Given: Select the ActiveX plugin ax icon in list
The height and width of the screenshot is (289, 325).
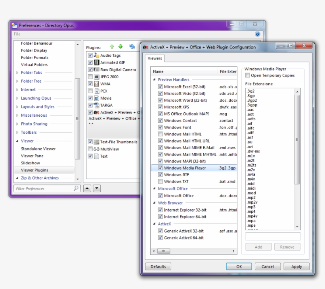Looking at the screenshot, I should [x=96, y=112].
